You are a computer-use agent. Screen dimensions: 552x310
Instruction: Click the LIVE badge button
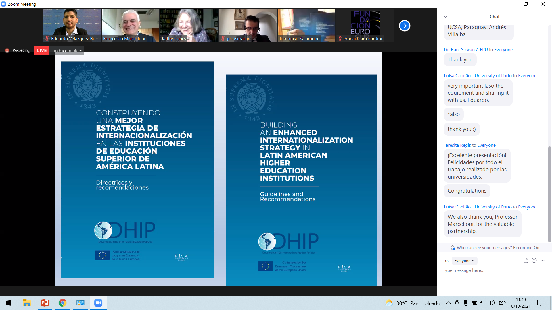(x=42, y=51)
